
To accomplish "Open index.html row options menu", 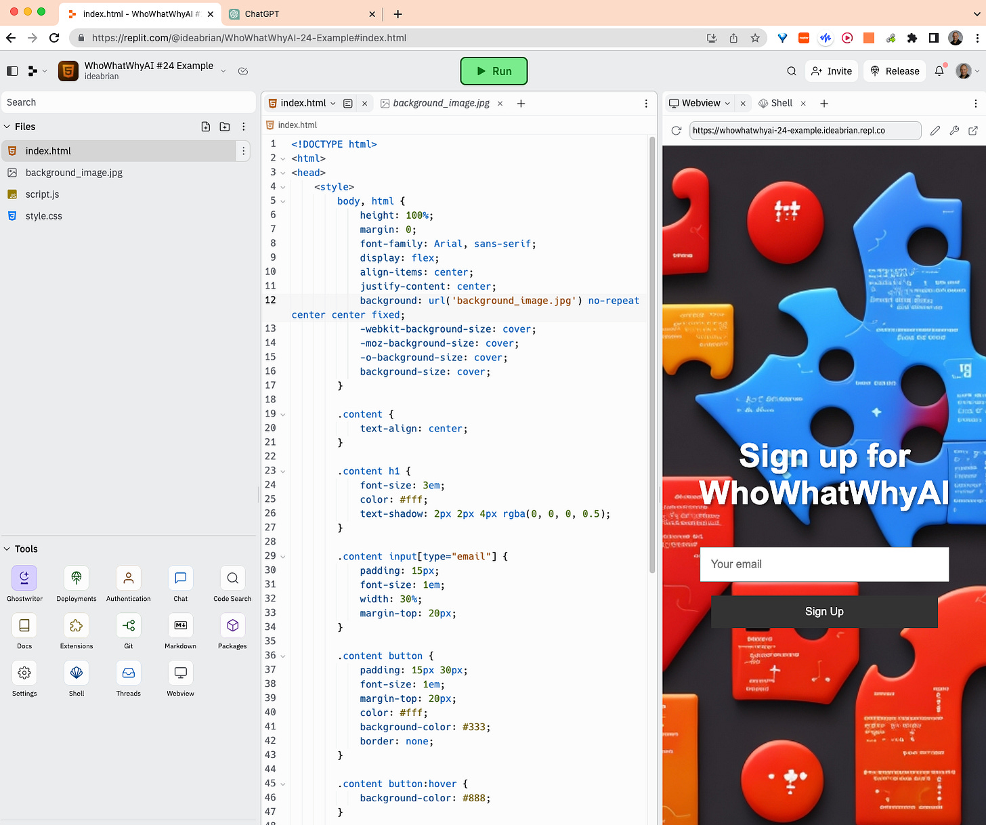I will 244,151.
